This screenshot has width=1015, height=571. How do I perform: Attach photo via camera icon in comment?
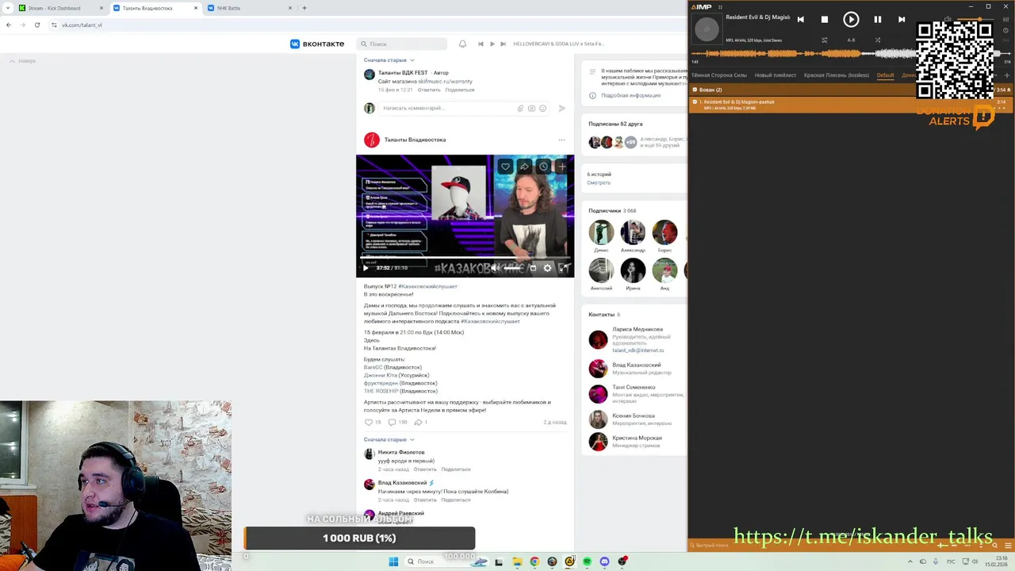click(531, 108)
